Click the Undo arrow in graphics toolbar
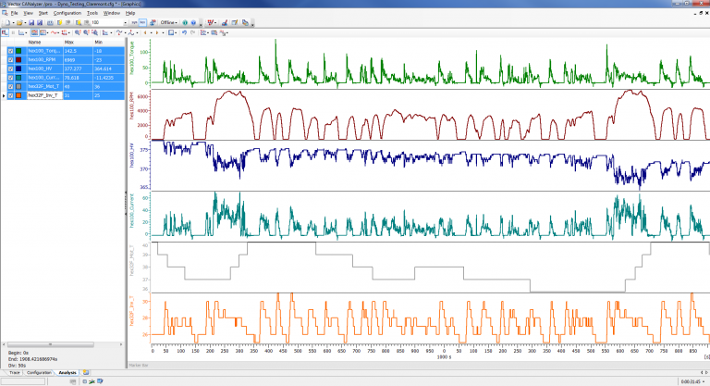 pos(184,32)
